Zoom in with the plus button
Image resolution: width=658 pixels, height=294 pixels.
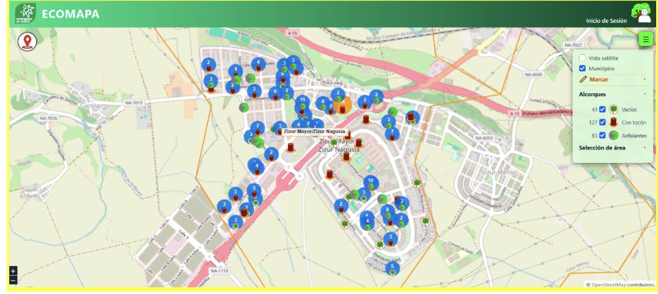click(13, 271)
